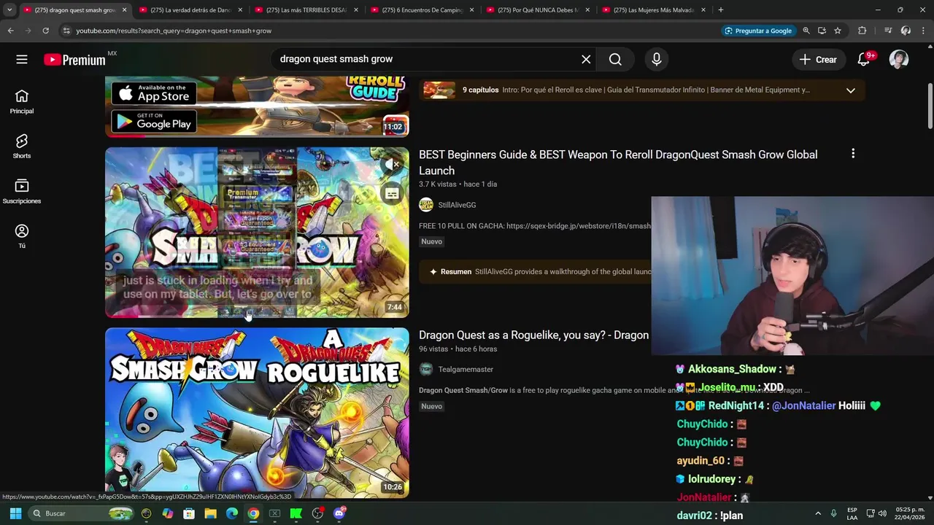View site information icon in address bar

click(66, 31)
